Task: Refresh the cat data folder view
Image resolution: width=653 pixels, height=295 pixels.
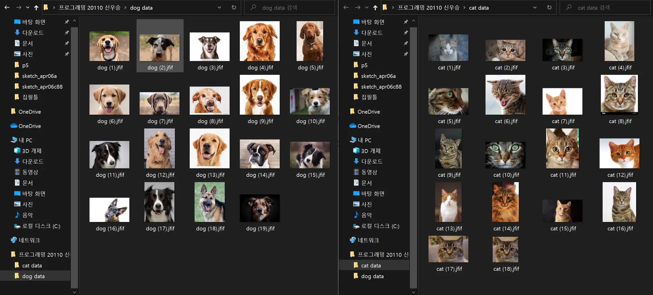Action: tap(549, 8)
